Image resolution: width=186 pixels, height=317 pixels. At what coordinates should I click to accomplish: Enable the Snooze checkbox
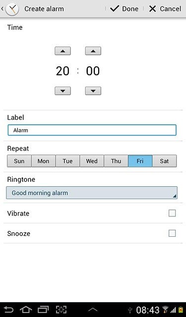tap(172, 233)
